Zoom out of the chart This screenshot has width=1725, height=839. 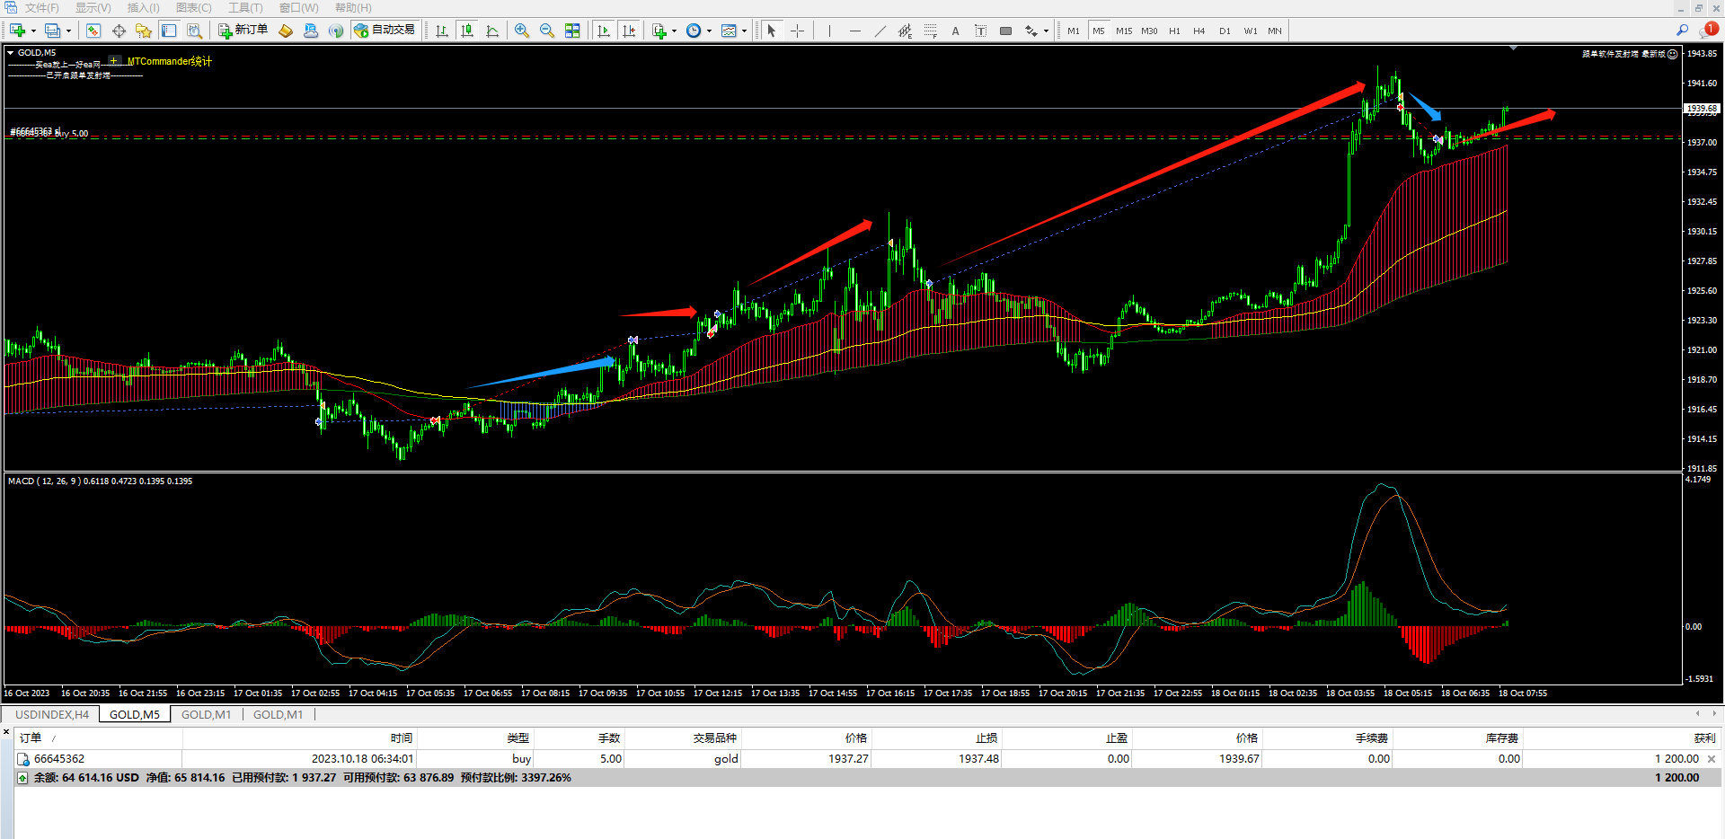coord(547,31)
